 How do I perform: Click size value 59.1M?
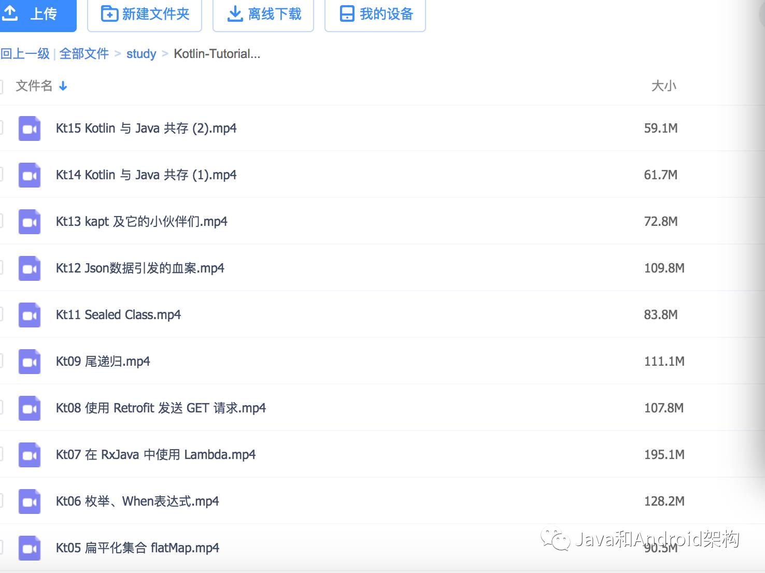[661, 128]
